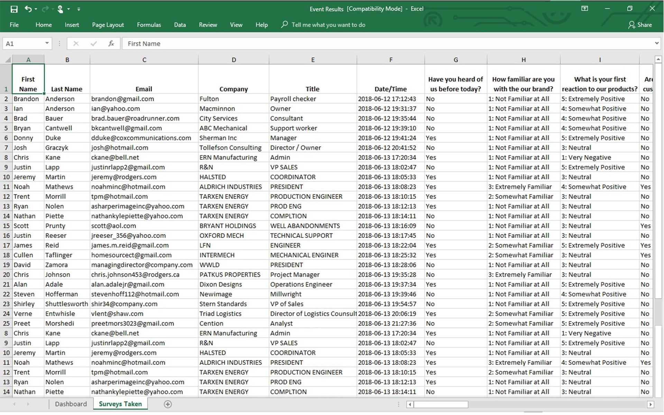Click the Insert Function fx icon
Screen dimensions: 664x415
[111, 44]
